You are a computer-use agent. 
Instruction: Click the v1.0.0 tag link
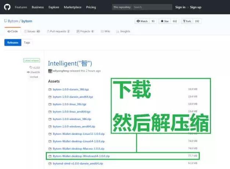(x=34, y=67)
